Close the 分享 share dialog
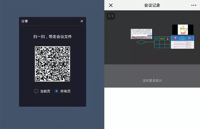 82,21
